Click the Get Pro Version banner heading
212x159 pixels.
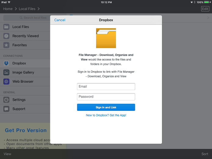click(26, 130)
